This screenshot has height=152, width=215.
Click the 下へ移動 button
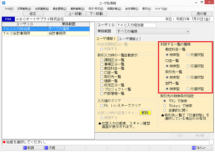coord(96,14)
